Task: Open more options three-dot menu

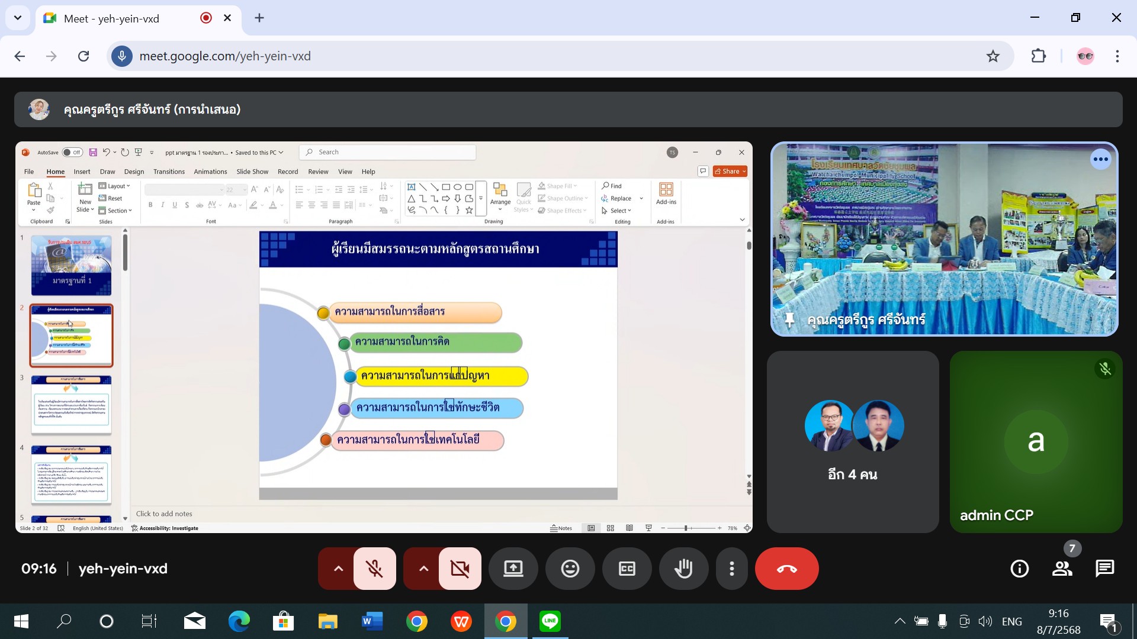Action: (732, 569)
